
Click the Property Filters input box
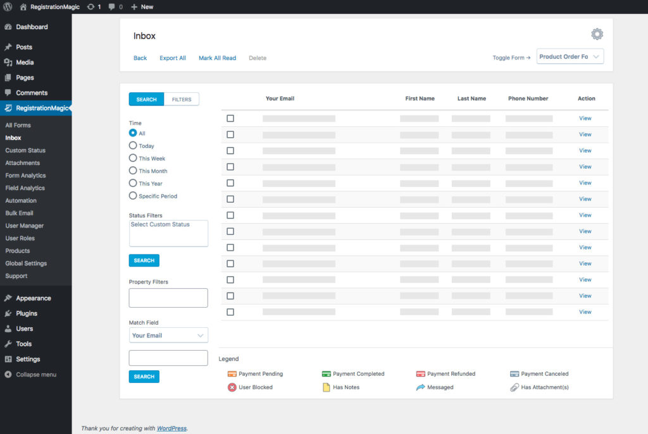[x=168, y=298]
